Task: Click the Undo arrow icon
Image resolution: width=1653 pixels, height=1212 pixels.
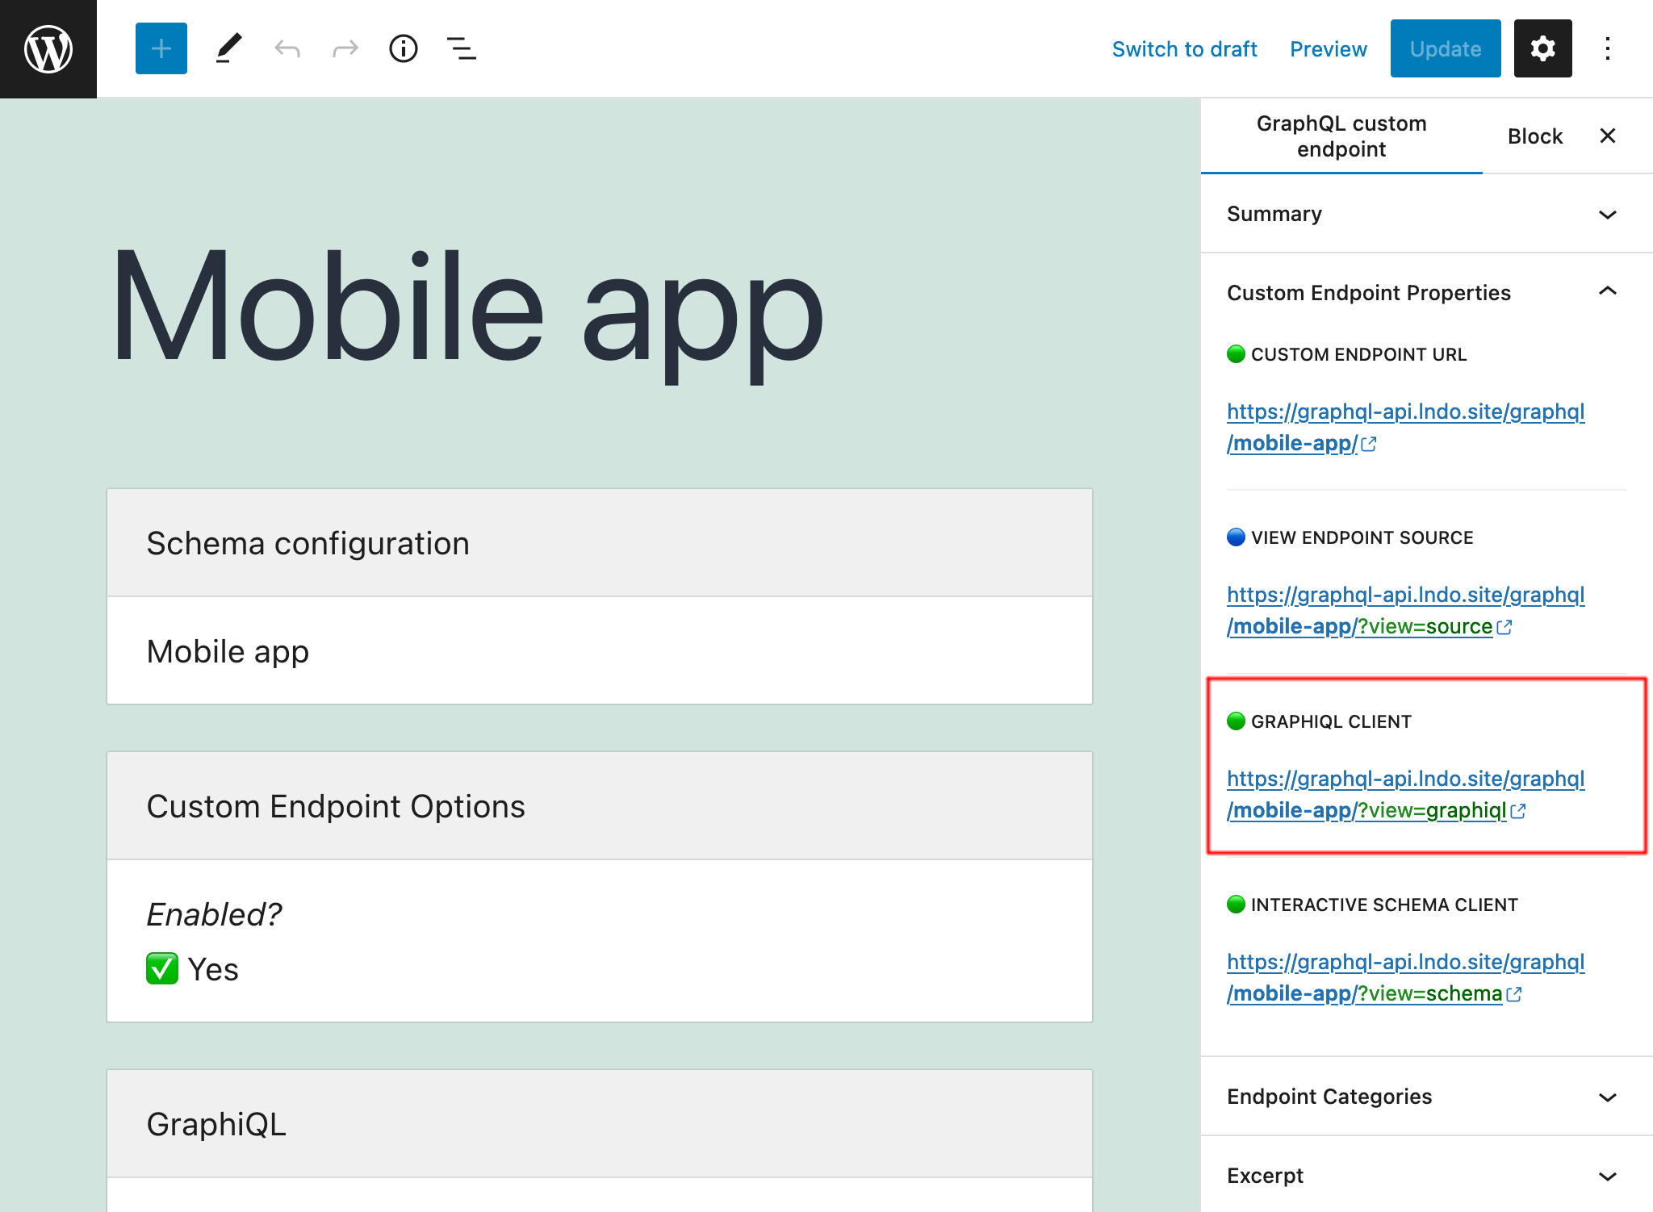Action: [287, 48]
